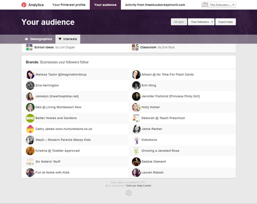Click Six Sisters' Stuff name
The image size is (257, 204).
(48, 162)
